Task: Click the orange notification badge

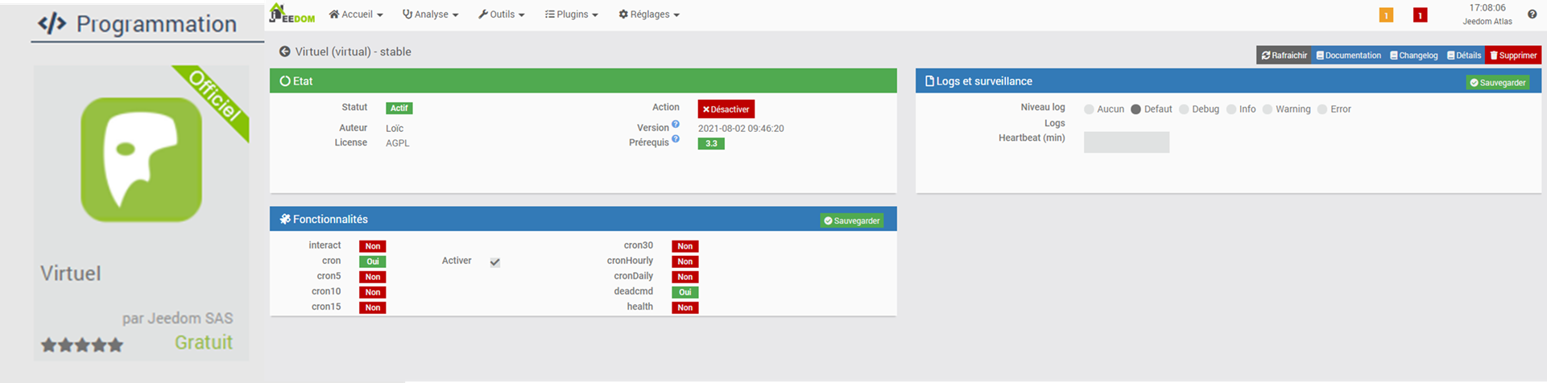Action: [x=1386, y=15]
